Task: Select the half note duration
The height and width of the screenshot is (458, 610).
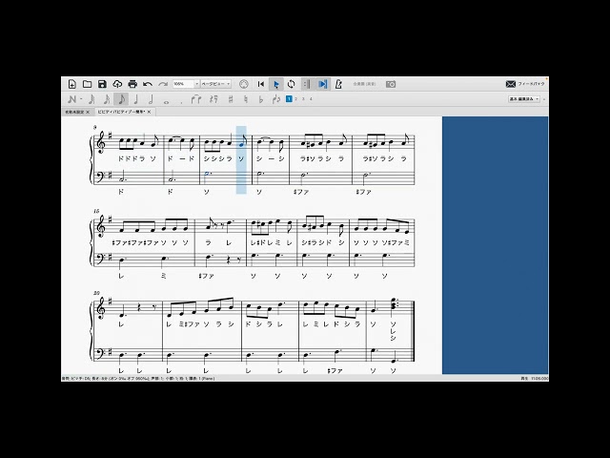Action: [x=151, y=99]
